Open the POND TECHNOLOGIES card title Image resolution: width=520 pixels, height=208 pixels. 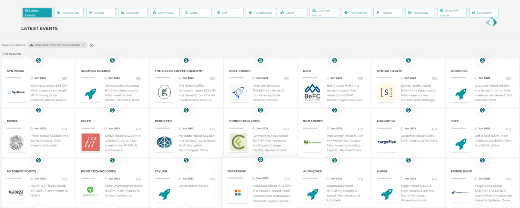pyautogui.click(x=98, y=171)
